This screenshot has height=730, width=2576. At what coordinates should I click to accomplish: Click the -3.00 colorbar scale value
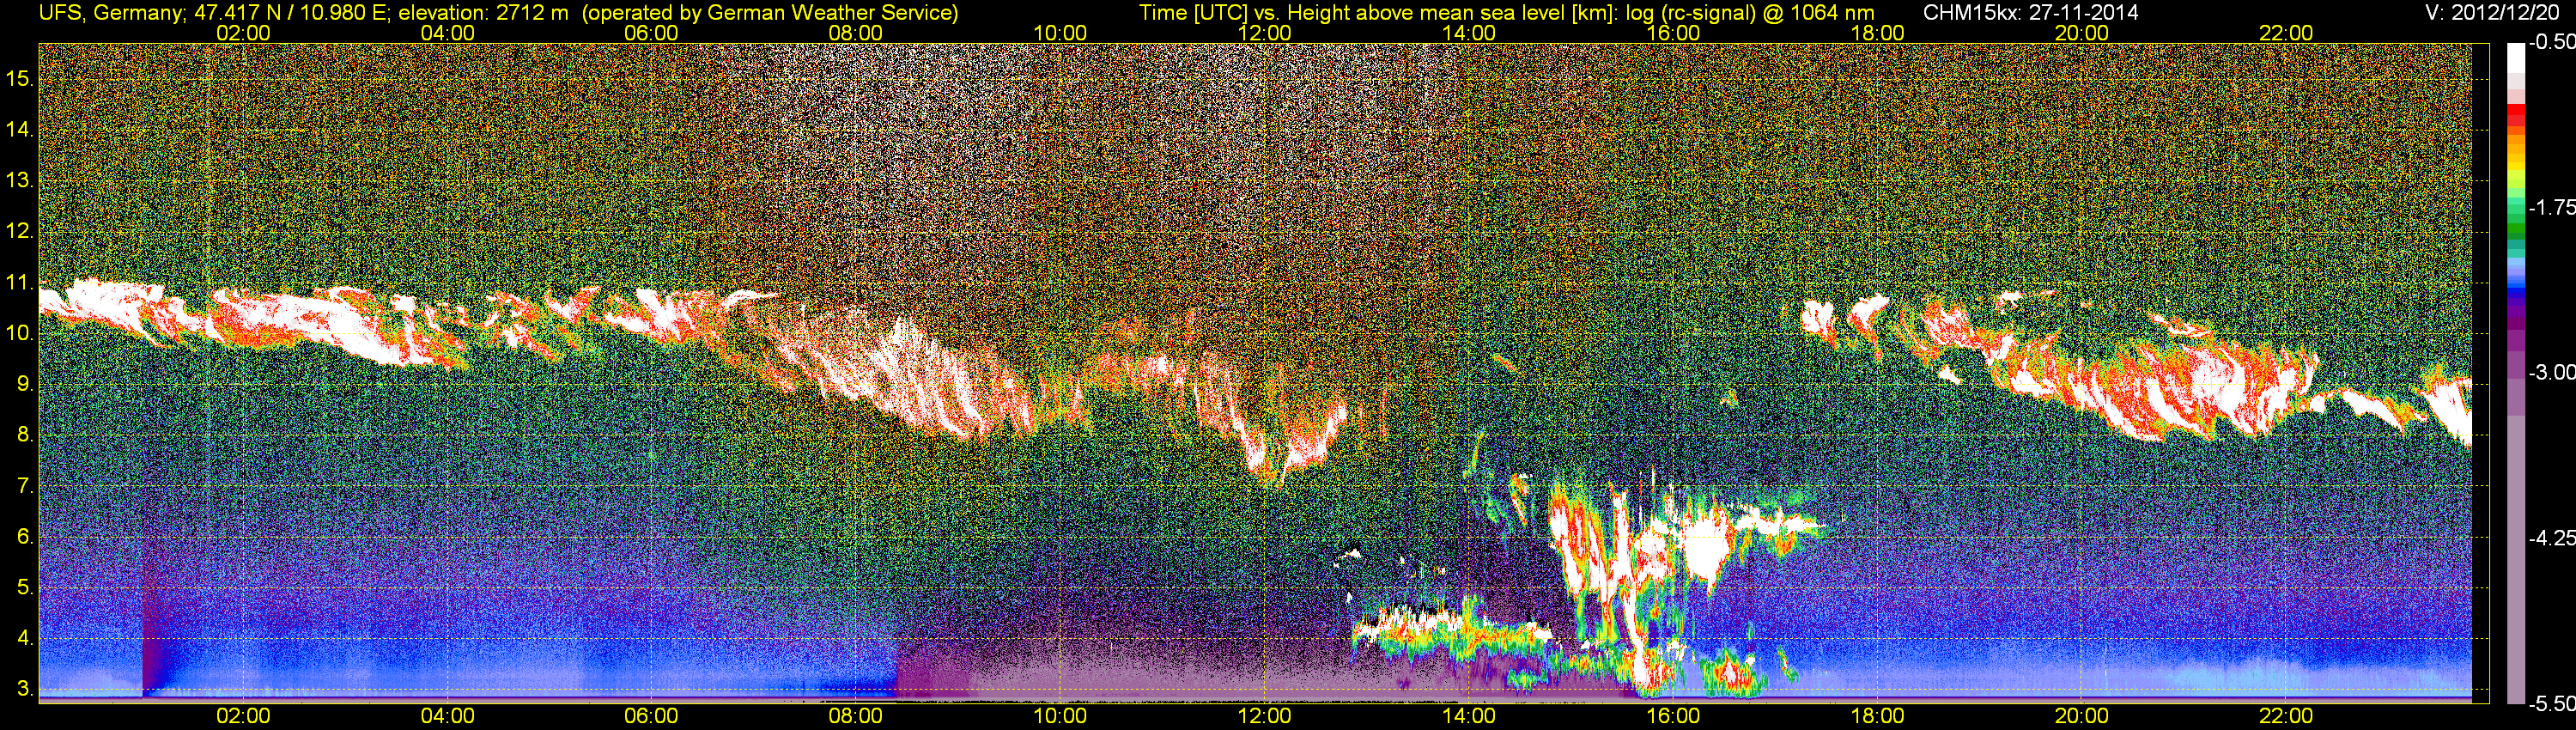tap(2551, 372)
